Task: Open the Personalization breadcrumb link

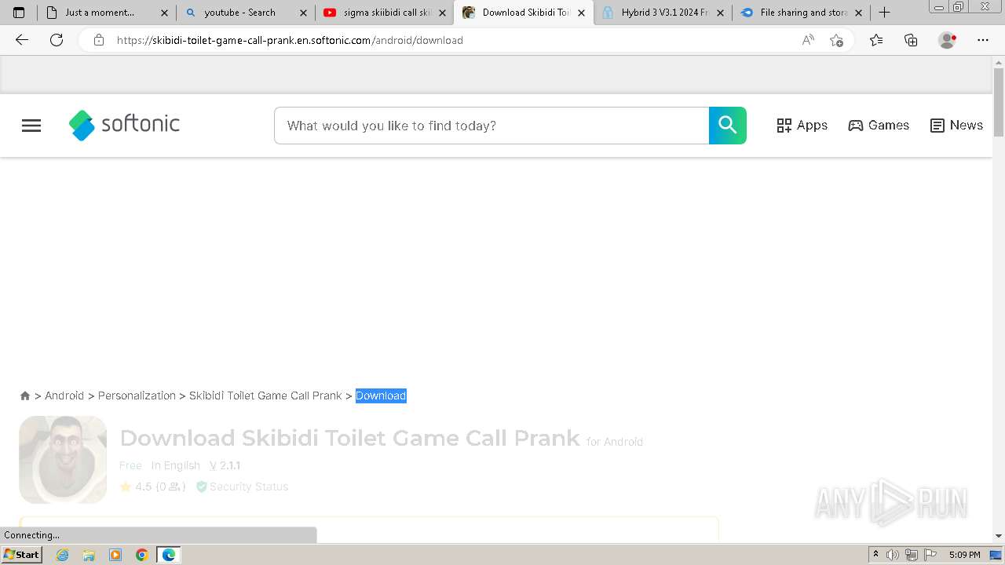Action: (137, 395)
